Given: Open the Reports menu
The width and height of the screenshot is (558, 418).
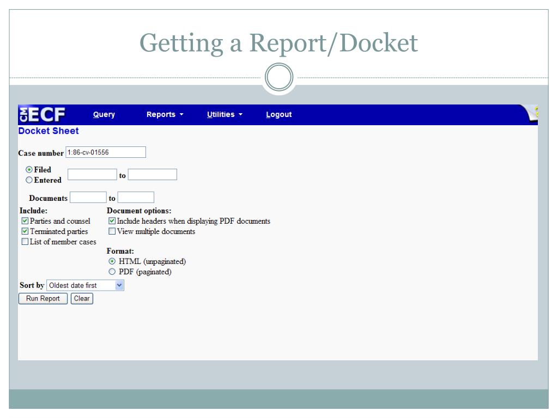Looking at the screenshot, I should (165, 114).
